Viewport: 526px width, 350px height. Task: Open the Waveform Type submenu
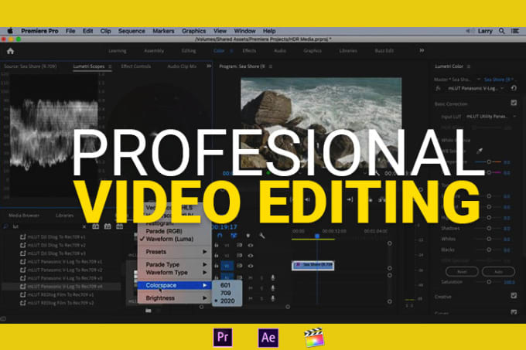175,272
